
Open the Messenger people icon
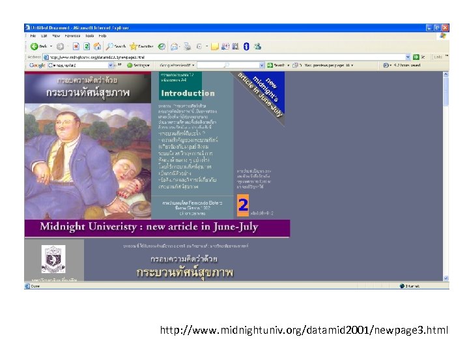point(257,46)
